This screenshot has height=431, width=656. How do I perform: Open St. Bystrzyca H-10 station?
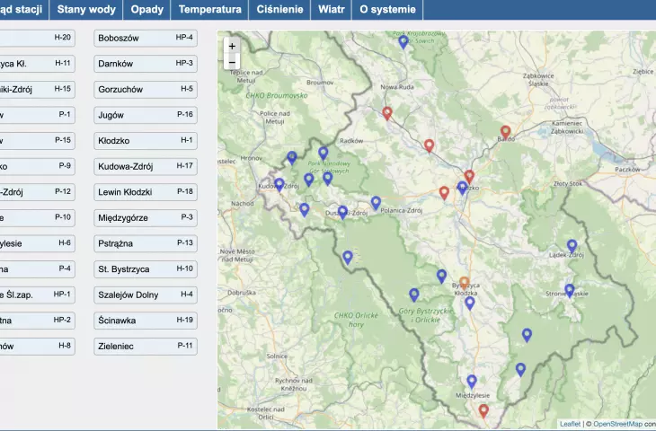(x=146, y=269)
